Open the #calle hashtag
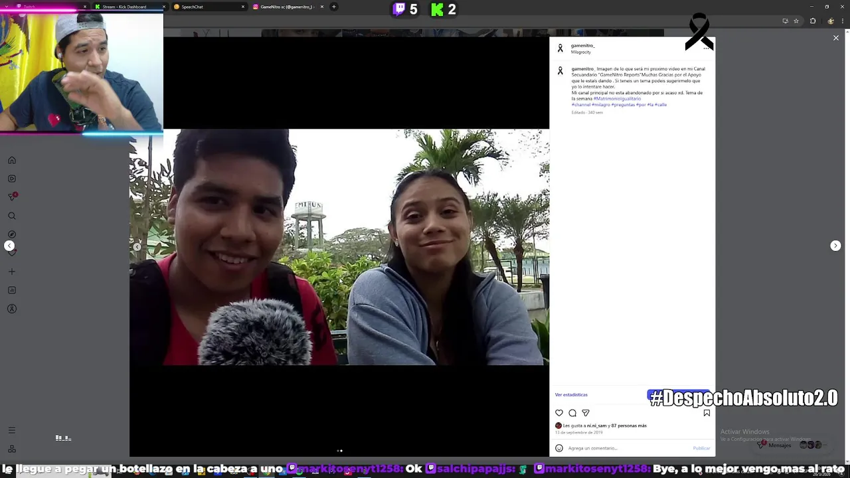Screen dimensions: 850x478 pyautogui.click(x=661, y=105)
